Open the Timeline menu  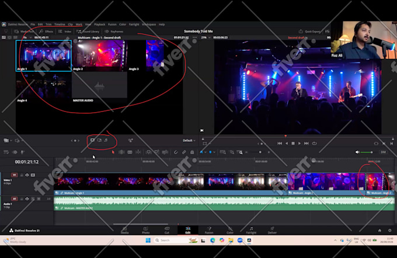click(x=60, y=25)
